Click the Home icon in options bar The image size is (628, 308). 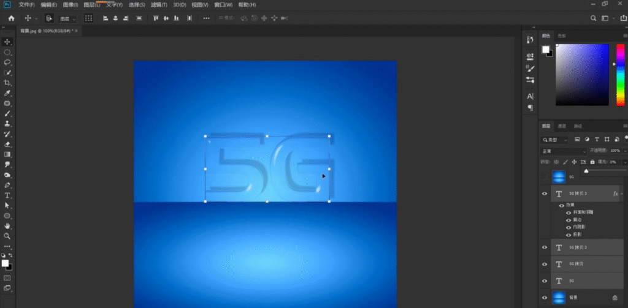pos(11,18)
